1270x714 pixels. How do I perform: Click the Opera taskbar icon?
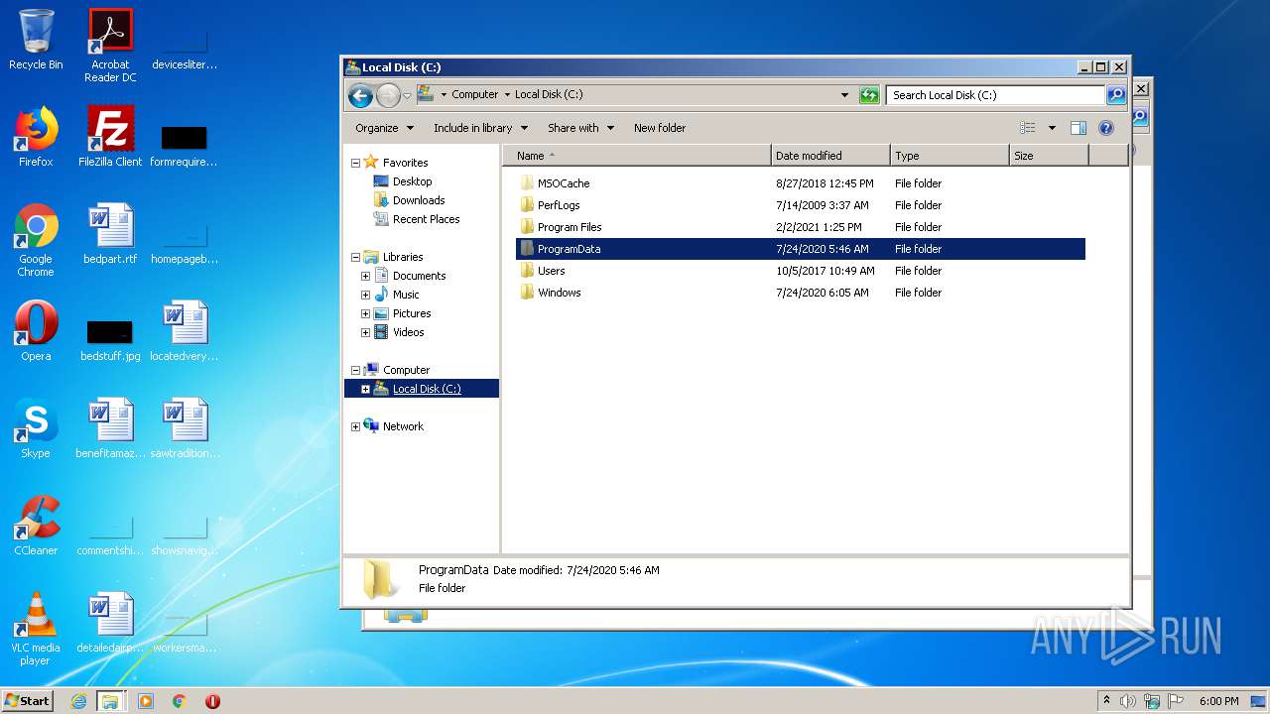212,701
